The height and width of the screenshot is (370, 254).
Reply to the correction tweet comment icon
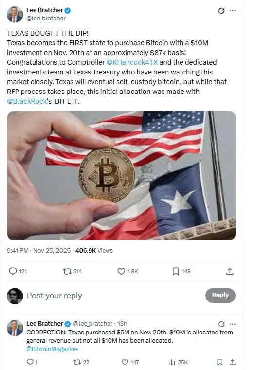30,362
